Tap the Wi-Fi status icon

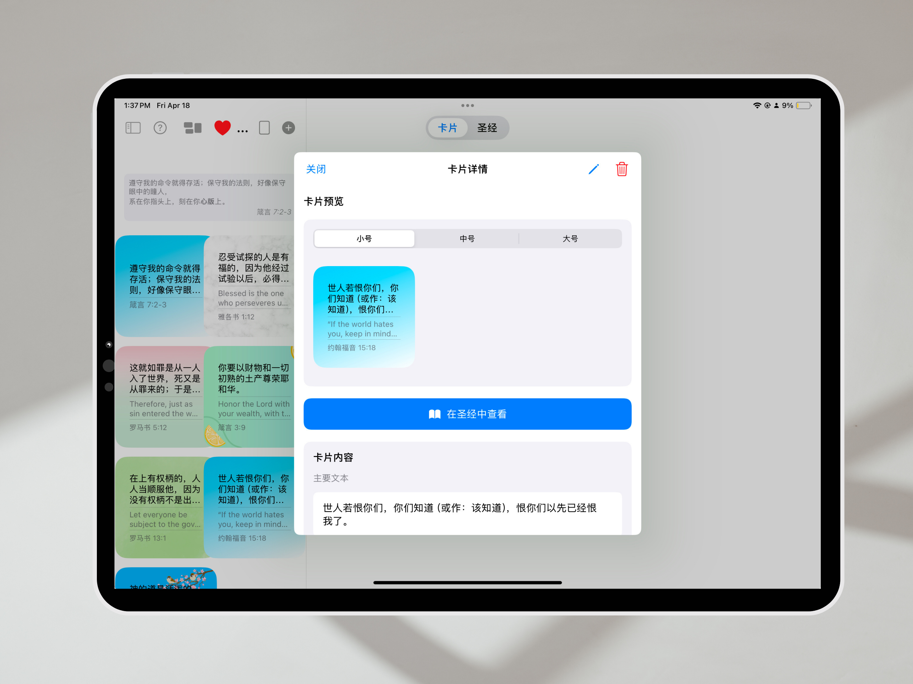click(x=756, y=105)
